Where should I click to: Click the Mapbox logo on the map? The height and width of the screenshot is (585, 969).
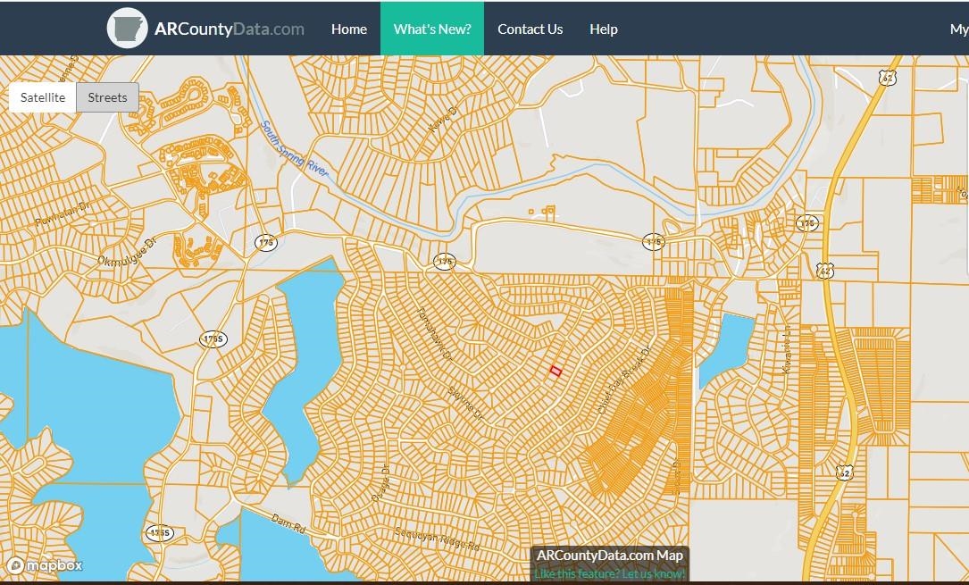pos(45,565)
